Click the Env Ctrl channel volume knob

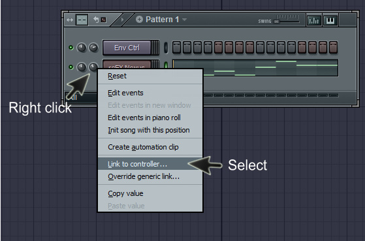point(93,48)
